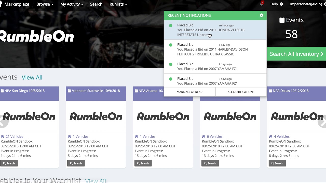The image size is (326, 183).
Task: Click Search button on NPA San Diego card
Action: [x=9, y=163]
